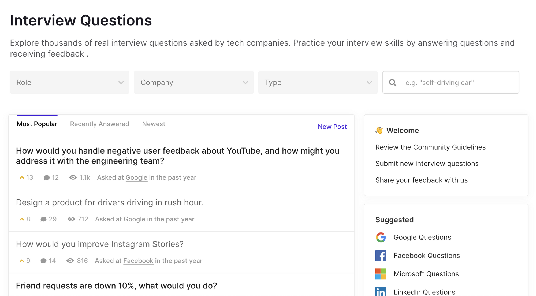
Task: Open Google link on YouTube feedback question
Action: 136,177
